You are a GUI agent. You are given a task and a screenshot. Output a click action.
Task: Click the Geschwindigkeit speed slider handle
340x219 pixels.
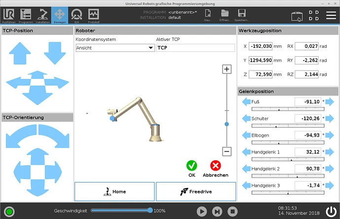[x=150, y=210]
